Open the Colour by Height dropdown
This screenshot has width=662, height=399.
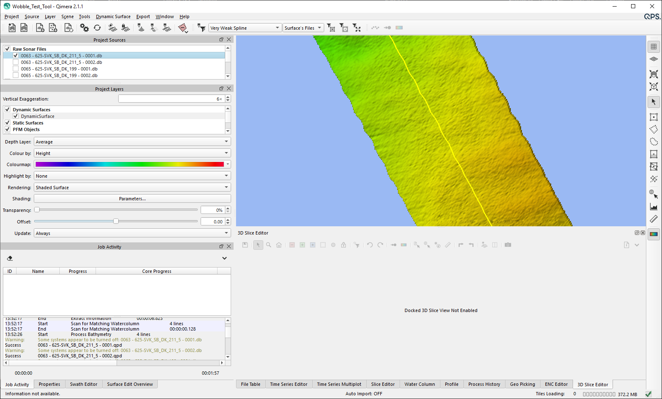(x=132, y=153)
